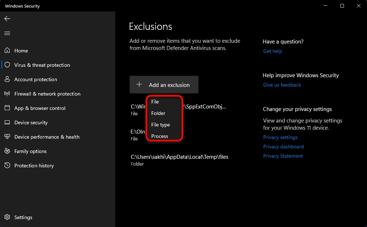Choose File from exclusion dropdown

tap(164, 102)
